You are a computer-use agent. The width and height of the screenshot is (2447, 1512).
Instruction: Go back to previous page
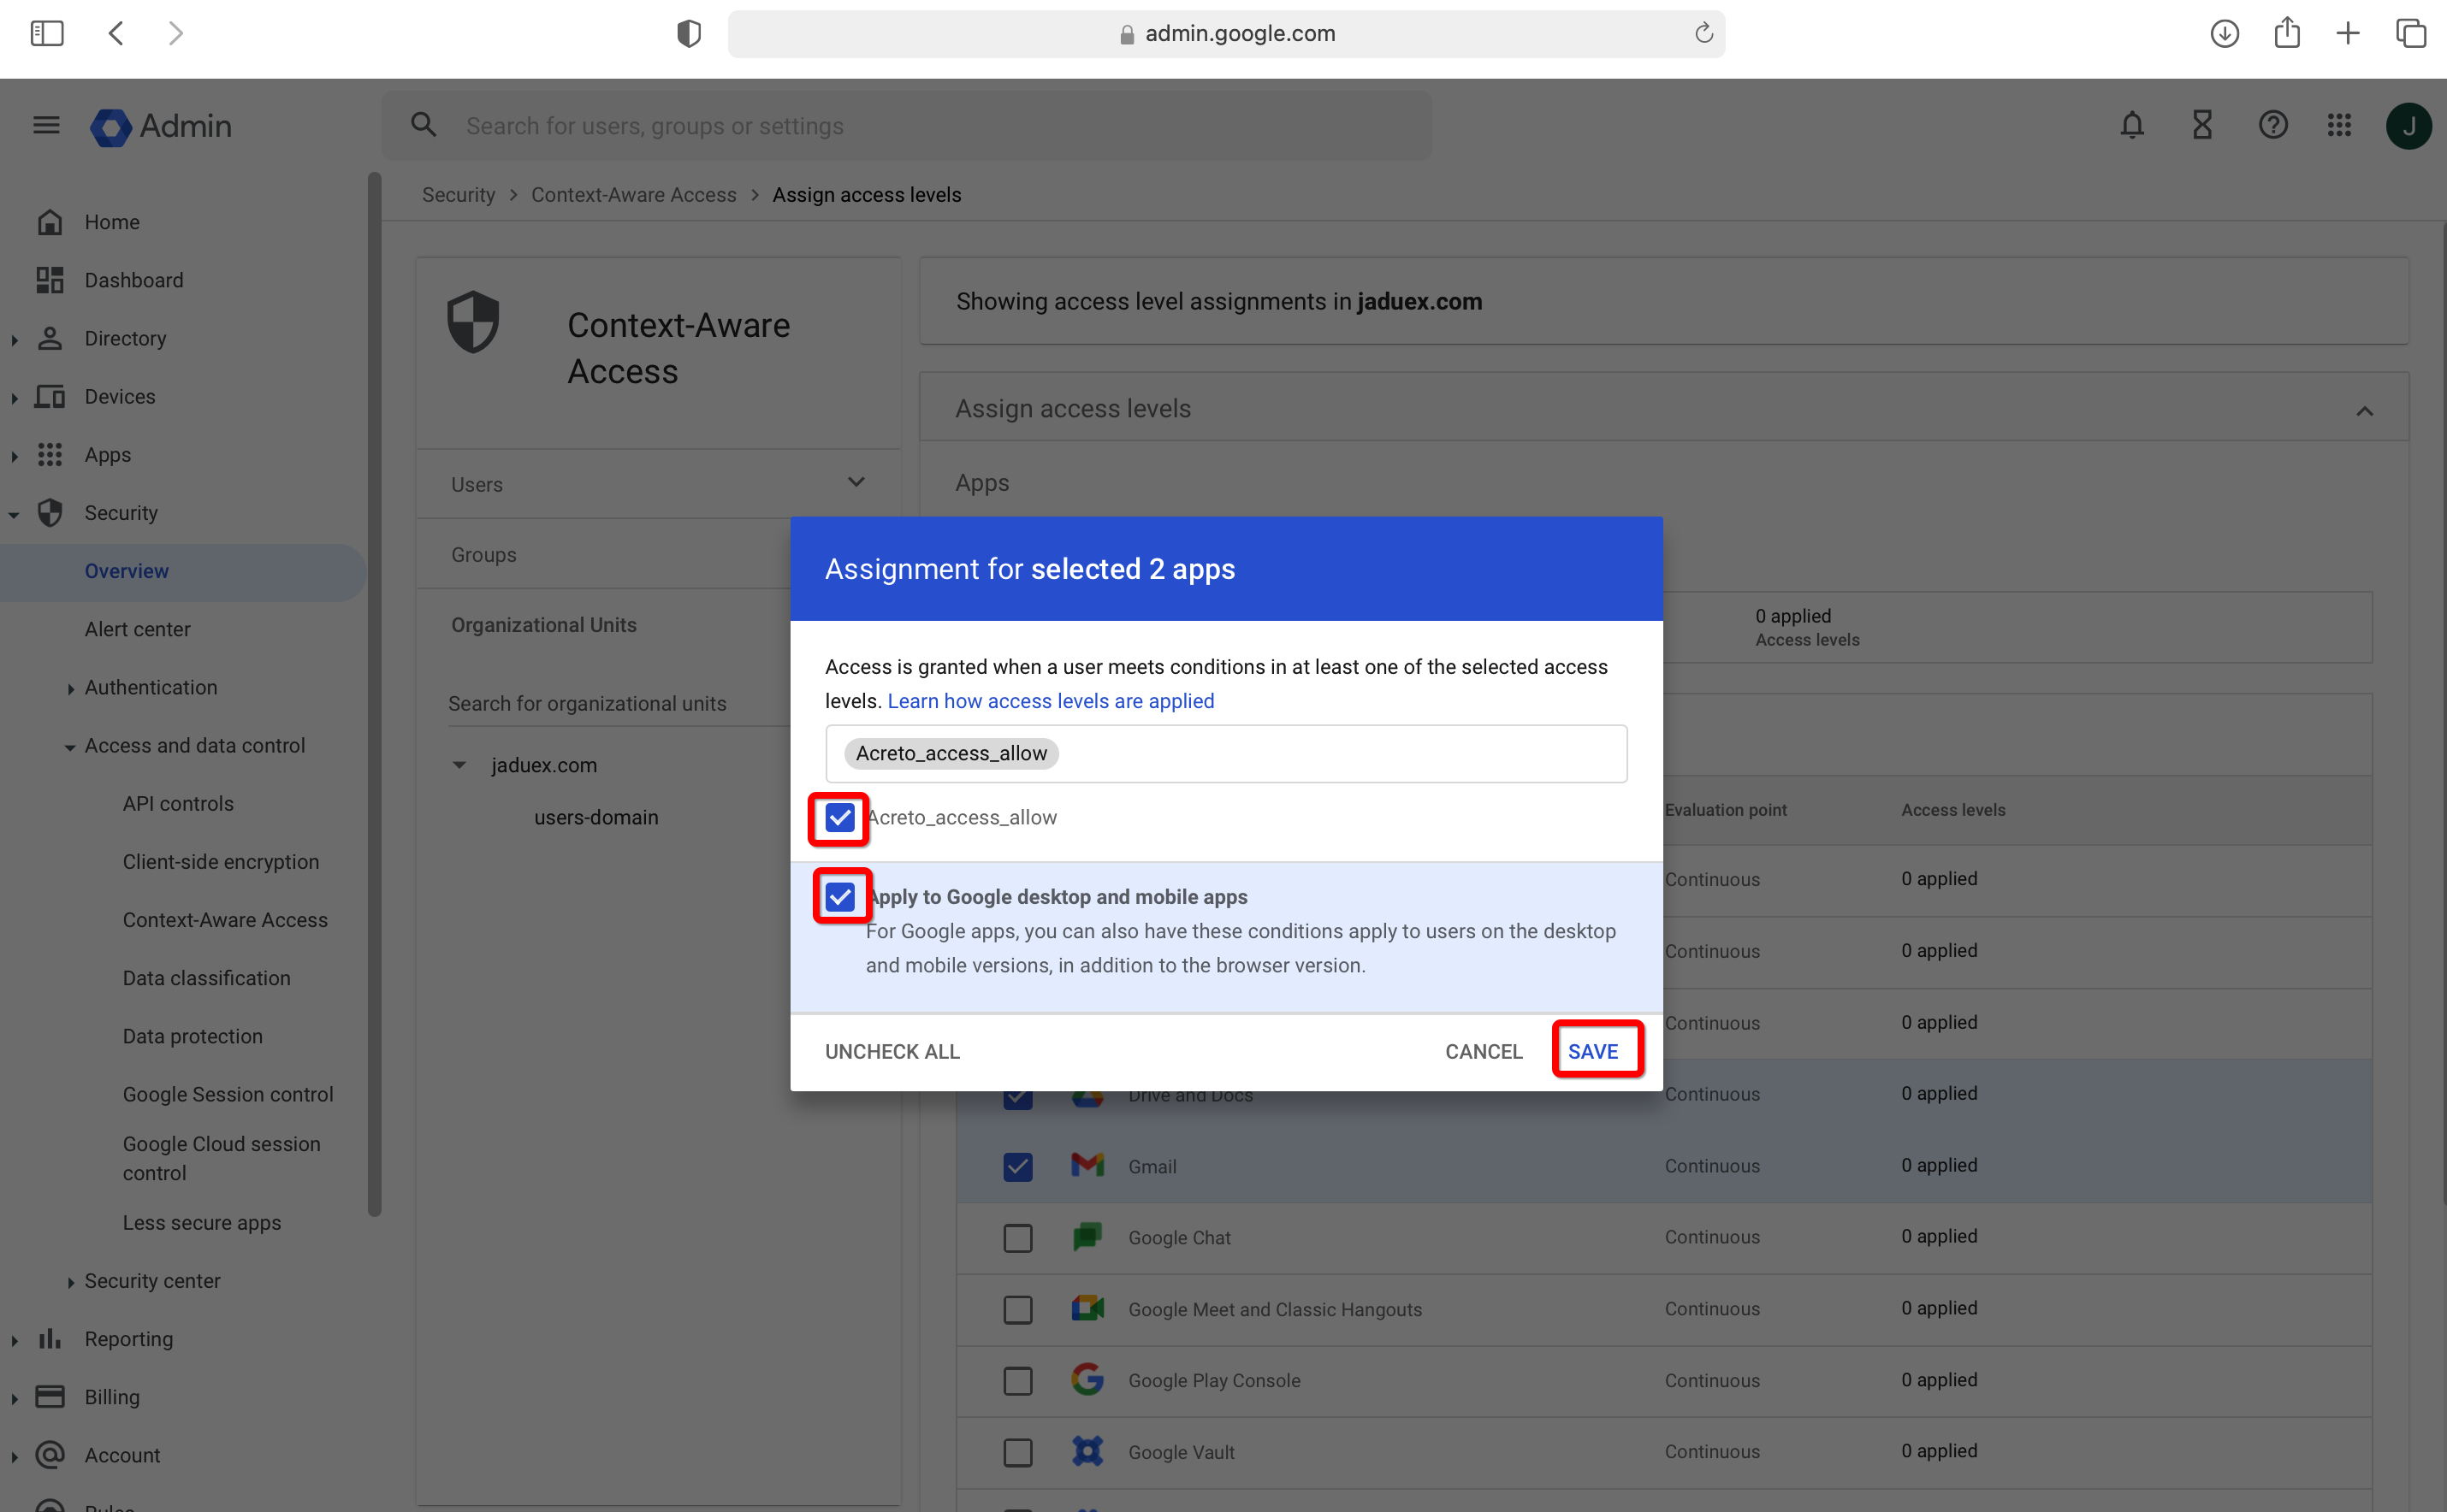coord(116,33)
